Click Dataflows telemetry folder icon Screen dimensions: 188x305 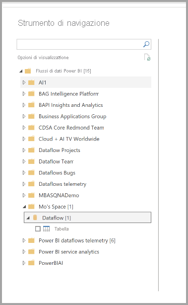[31, 184]
